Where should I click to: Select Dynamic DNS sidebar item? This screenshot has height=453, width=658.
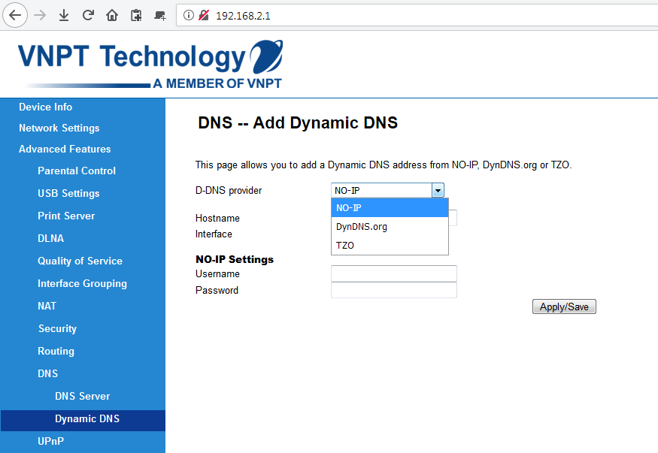tap(83, 420)
